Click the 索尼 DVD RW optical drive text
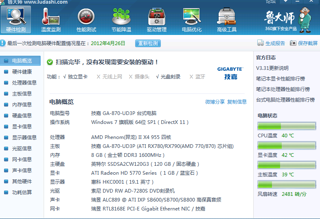This screenshot has width=320, height=219. [133, 191]
